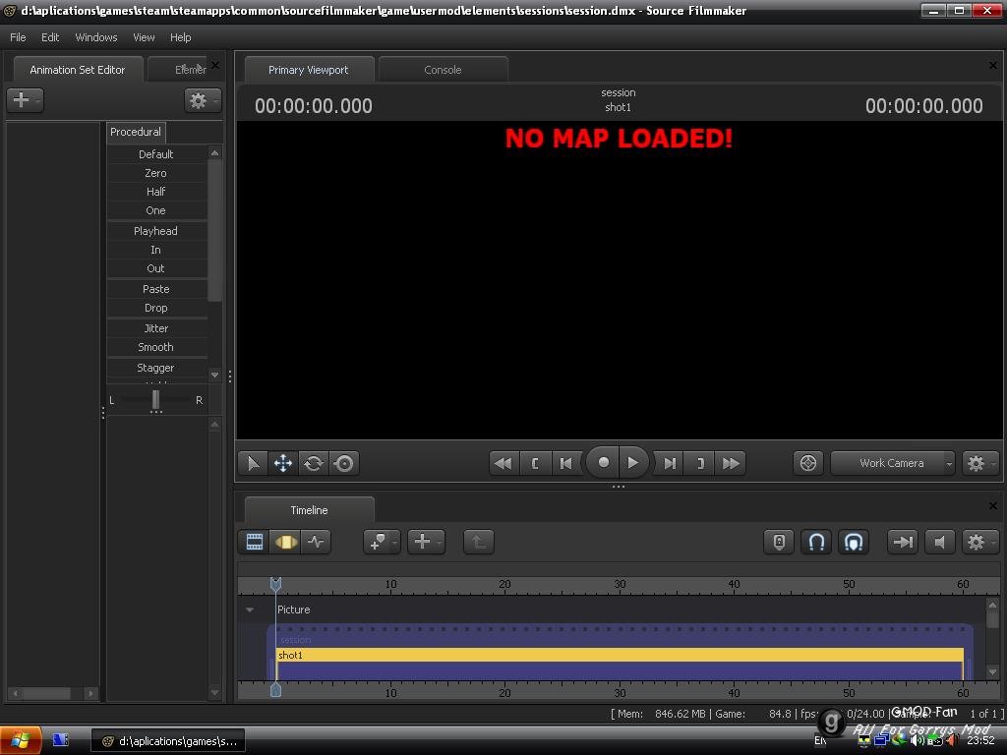The width and height of the screenshot is (1007, 755).
Task: Open the Edit menu
Action: tap(50, 37)
